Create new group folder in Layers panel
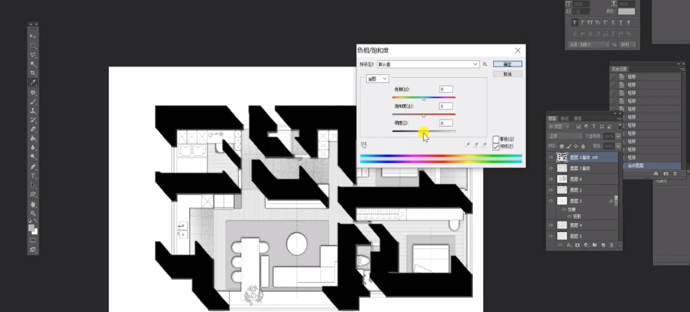This screenshot has height=312, width=690. point(595,245)
